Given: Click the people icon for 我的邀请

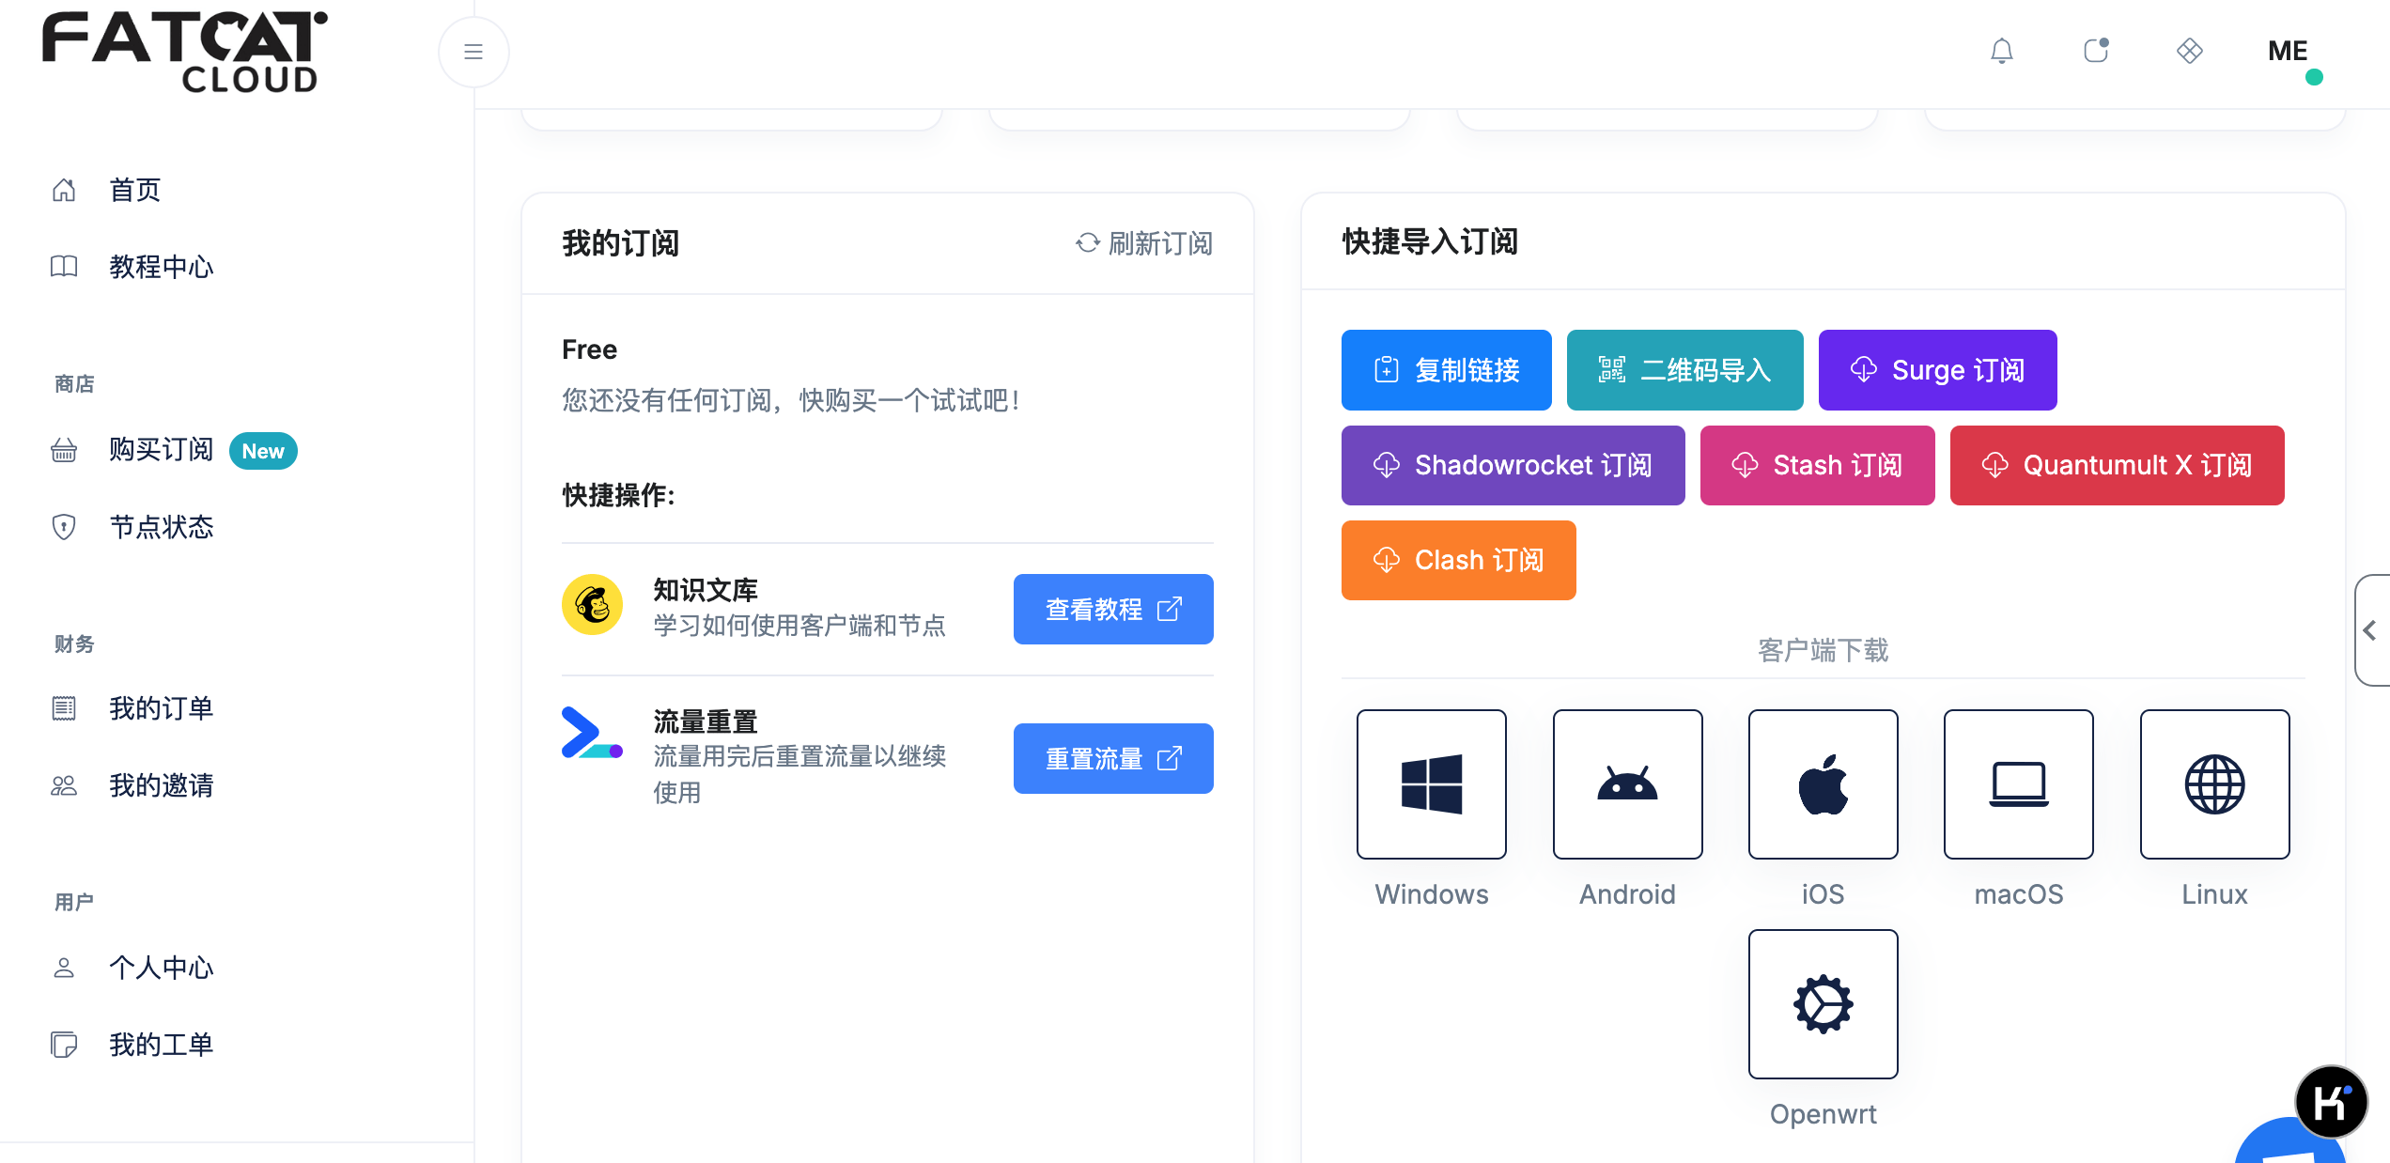Looking at the screenshot, I should tap(64, 785).
